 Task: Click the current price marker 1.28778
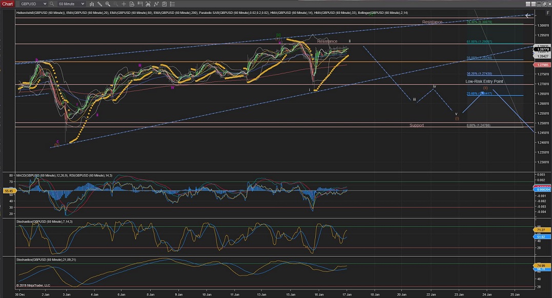pos(542,49)
